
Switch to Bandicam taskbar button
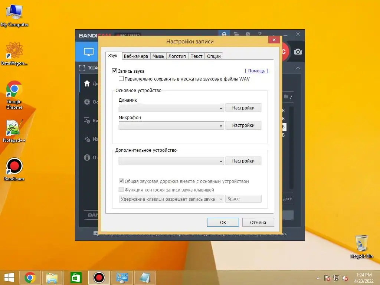click(99, 278)
